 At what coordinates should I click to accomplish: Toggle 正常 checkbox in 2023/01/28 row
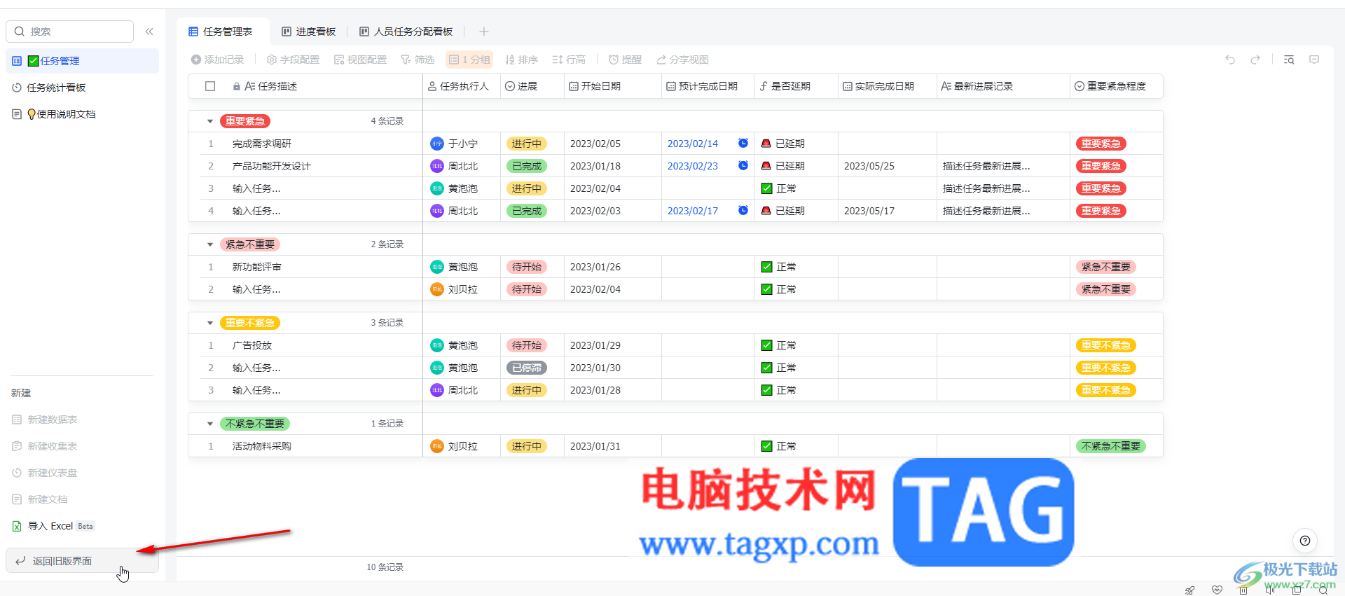click(x=766, y=390)
